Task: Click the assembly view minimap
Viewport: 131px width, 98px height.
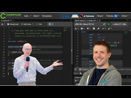Action: (x=126, y=33)
